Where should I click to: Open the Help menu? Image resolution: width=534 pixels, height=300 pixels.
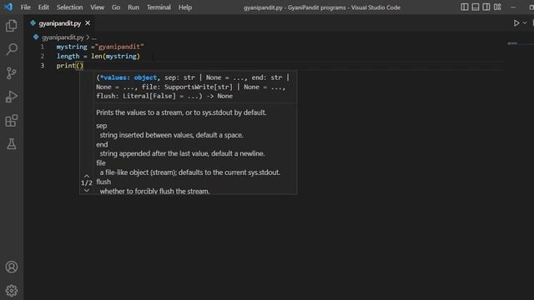click(185, 7)
